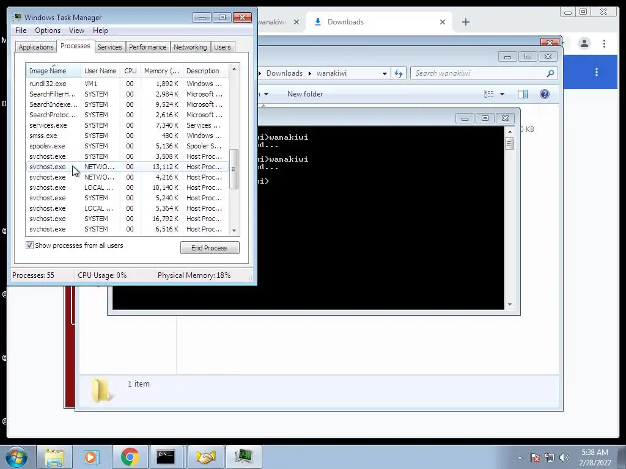Click scroll up arrow in process list
The image size is (626, 469).
click(x=234, y=69)
